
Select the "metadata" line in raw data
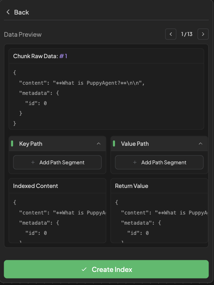[39, 93]
